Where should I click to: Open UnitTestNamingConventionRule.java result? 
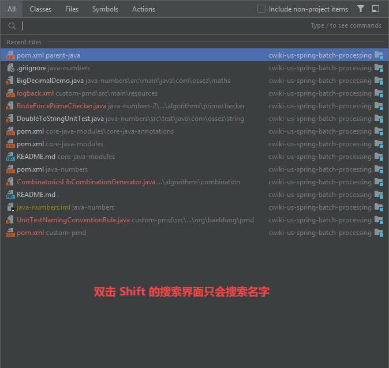[x=194, y=220]
